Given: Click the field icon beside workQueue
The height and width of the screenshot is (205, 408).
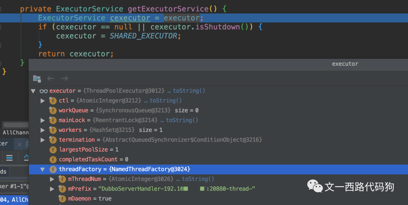Looking at the screenshot, I should pos(53,111).
